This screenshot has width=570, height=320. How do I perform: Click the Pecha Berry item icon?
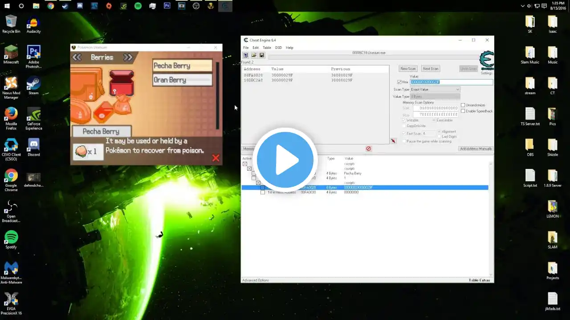[81, 152]
